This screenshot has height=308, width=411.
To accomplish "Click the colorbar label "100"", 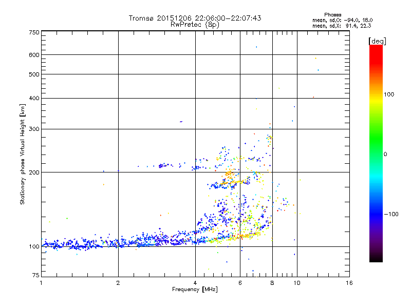I will [x=389, y=94].
